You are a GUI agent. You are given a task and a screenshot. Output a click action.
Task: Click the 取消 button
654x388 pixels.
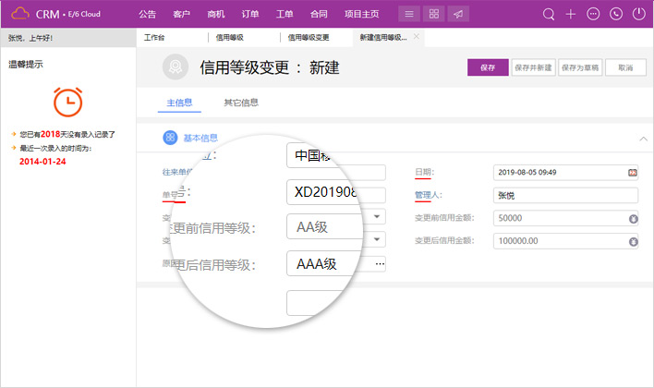click(x=625, y=67)
